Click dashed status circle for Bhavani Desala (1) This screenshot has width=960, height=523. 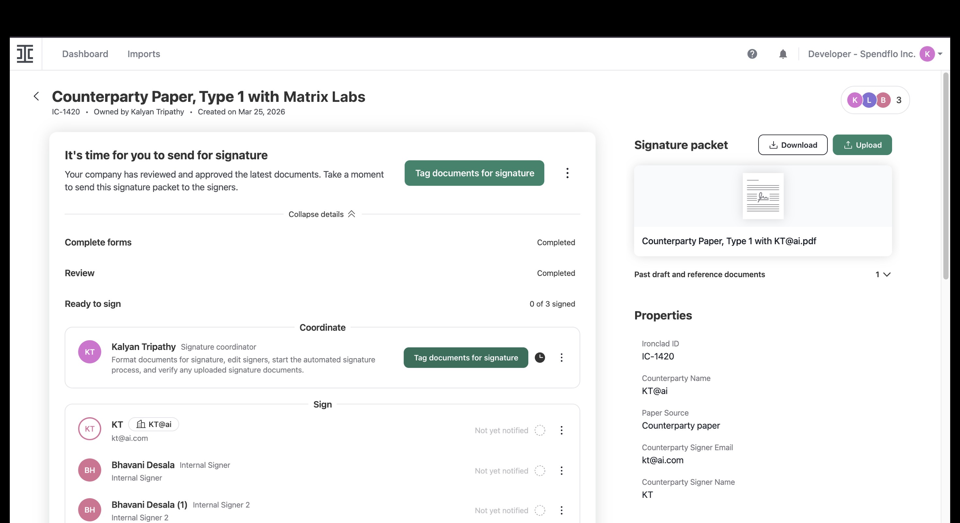[540, 510]
